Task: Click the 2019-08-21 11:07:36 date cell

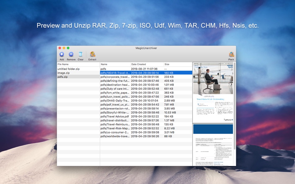Action: (144, 69)
